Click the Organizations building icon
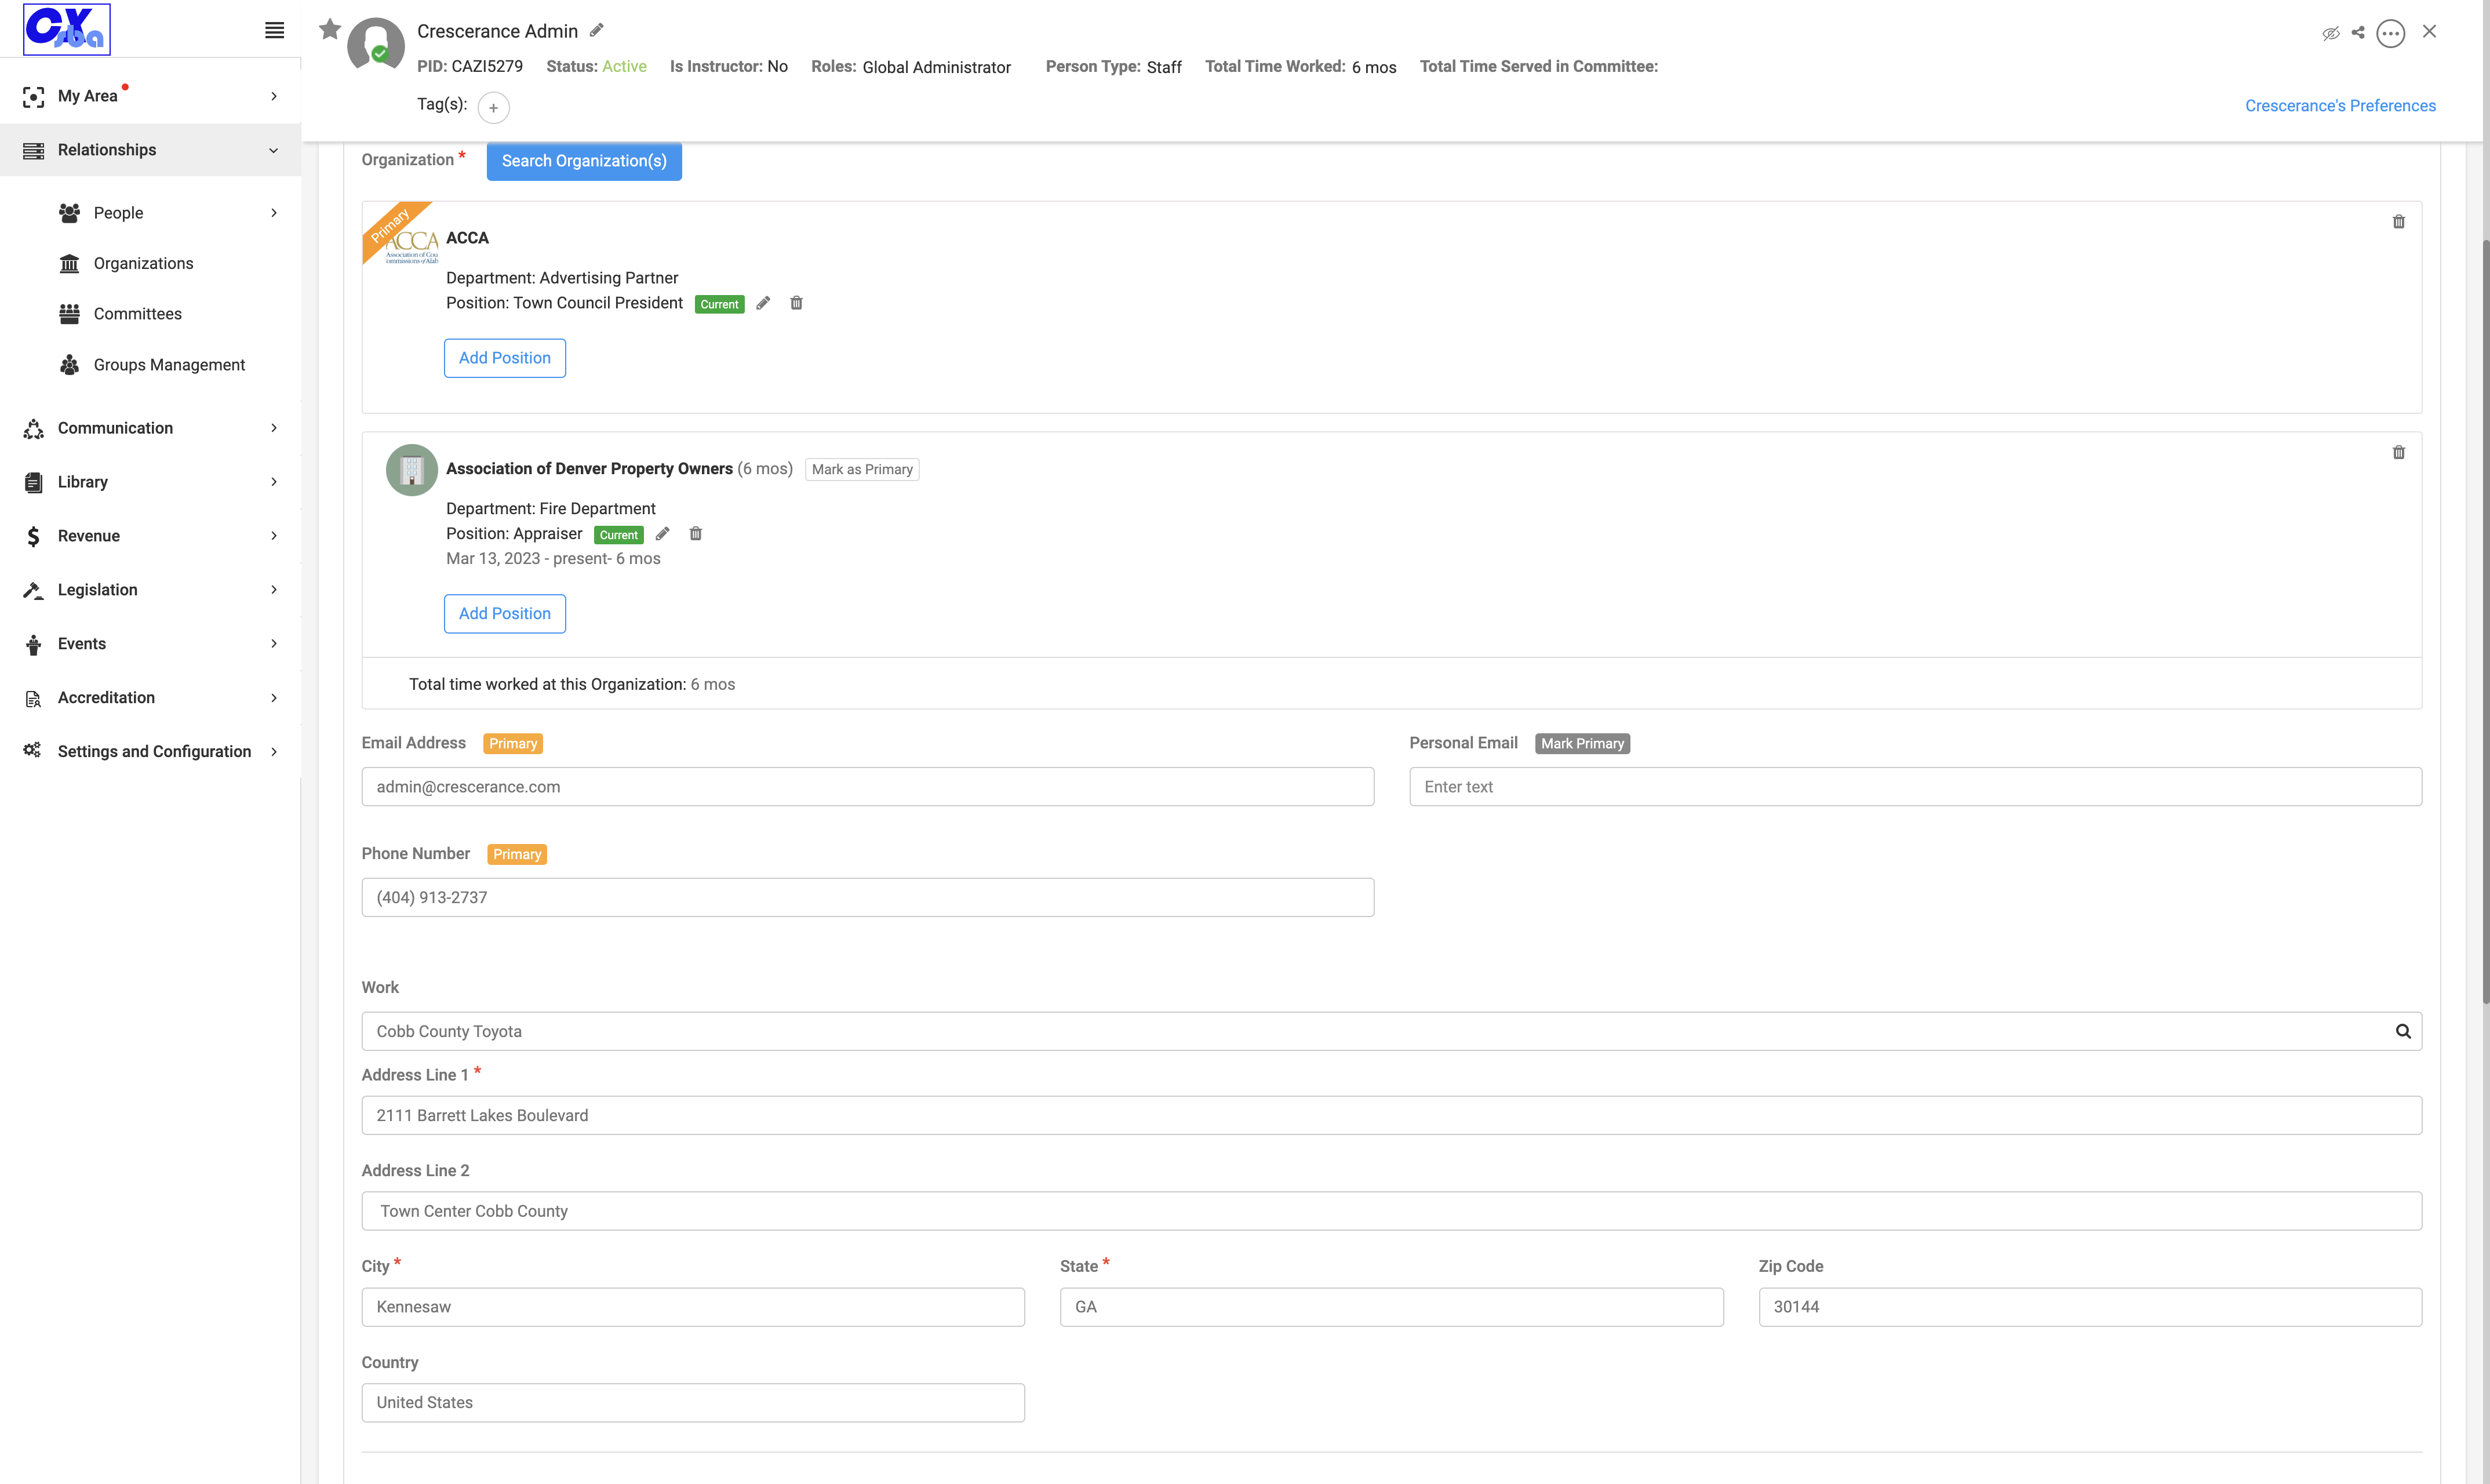This screenshot has width=2490, height=1484. [x=69, y=264]
